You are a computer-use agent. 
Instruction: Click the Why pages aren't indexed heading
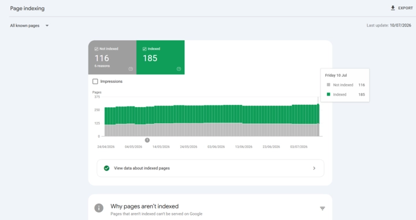pyautogui.click(x=144, y=206)
